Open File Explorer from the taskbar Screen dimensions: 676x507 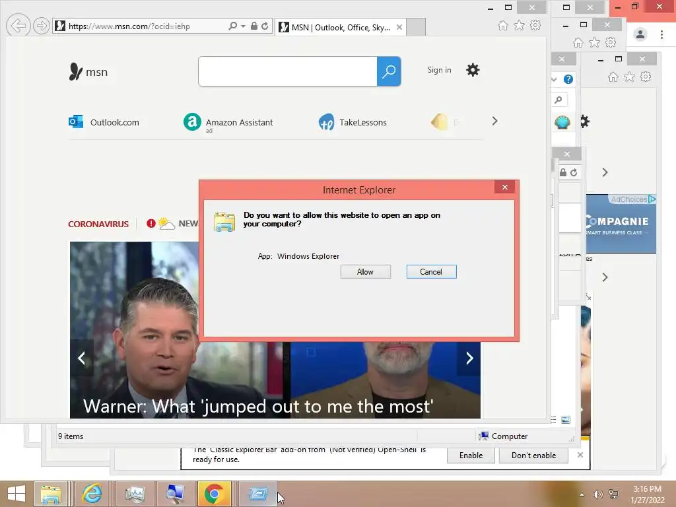click(50, 494)
